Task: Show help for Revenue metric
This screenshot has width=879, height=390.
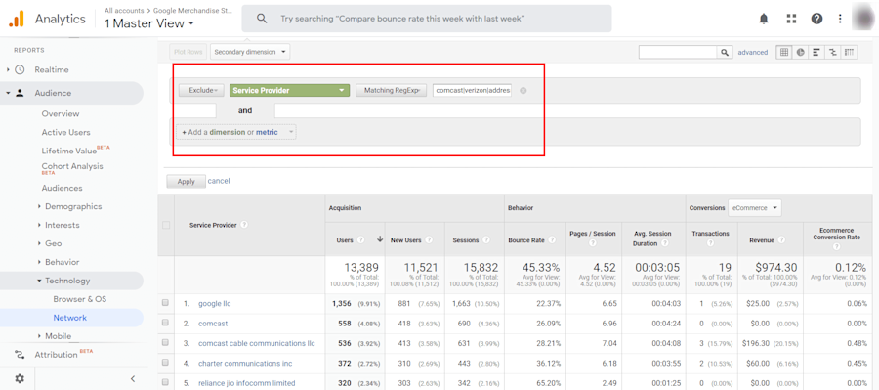Action: [x=781, y=240]
